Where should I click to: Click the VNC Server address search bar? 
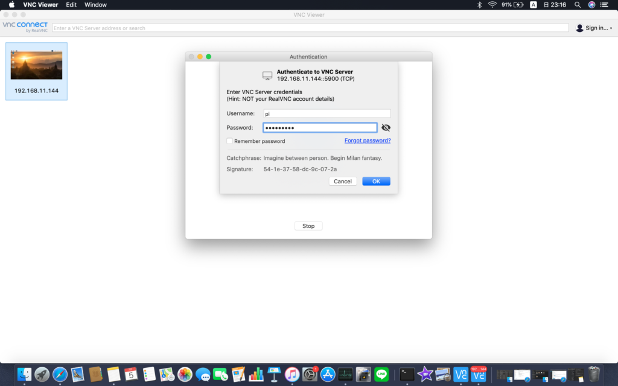tap(310, 28)
